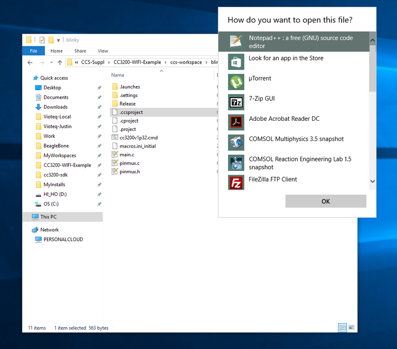Select COMSOL Reaction Engineering Lab icon
397x349 pixels.
[x=236, y=163]
